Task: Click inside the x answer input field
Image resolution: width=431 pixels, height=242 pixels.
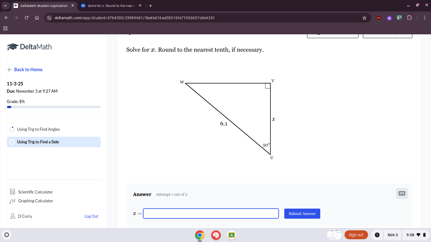Action: (x=211, y=213)
